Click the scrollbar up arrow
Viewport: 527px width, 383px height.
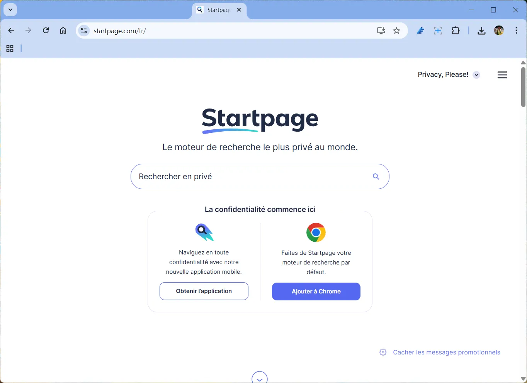pyautogui.click(x=523, y=63)
